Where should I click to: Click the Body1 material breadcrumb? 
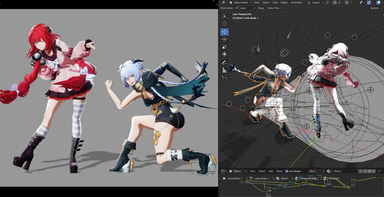282,178
